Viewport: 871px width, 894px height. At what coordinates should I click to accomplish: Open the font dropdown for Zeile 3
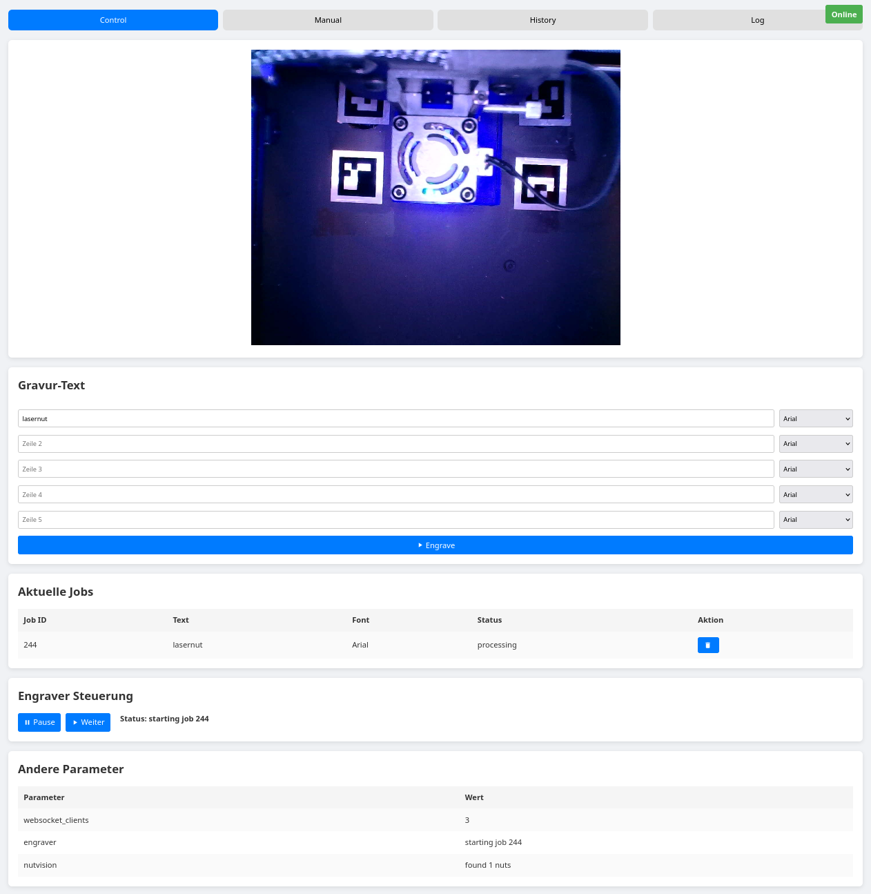(816, 469)
